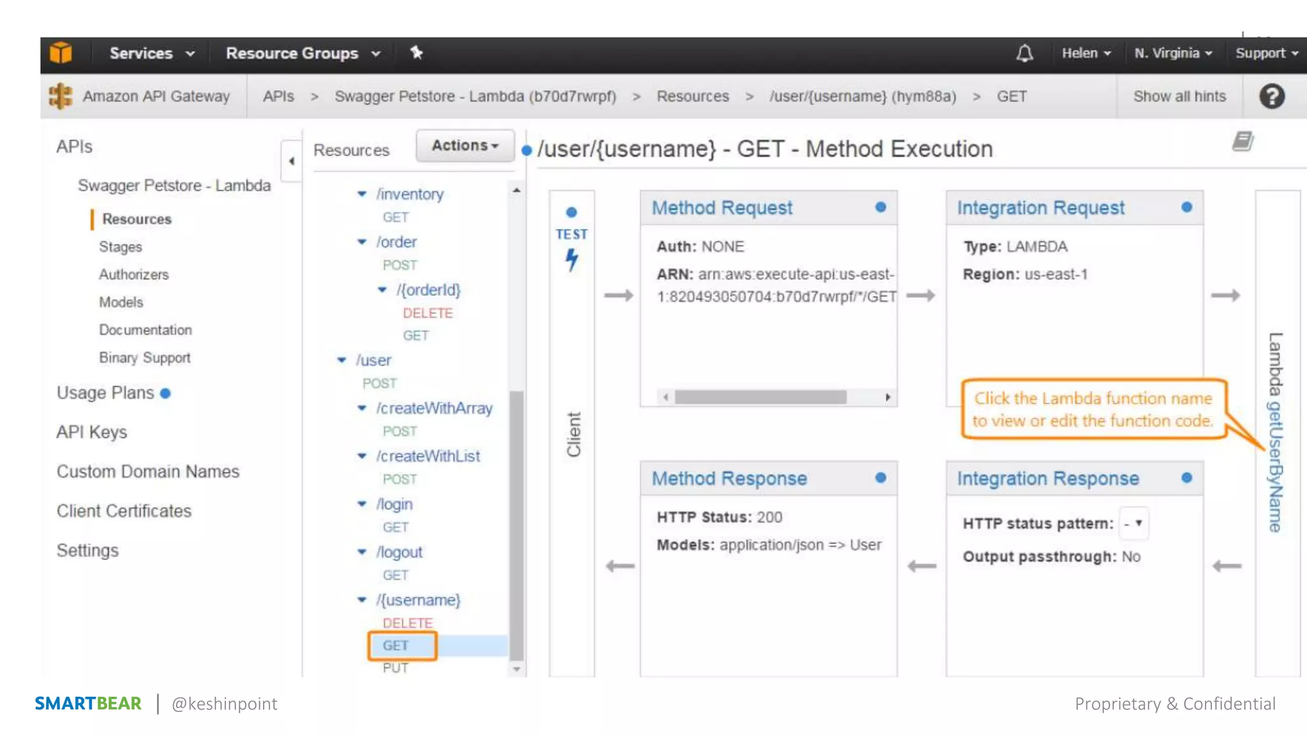Open the Method Request link
Viewport: 1307px width, 735px height.
tap(722, 208)
